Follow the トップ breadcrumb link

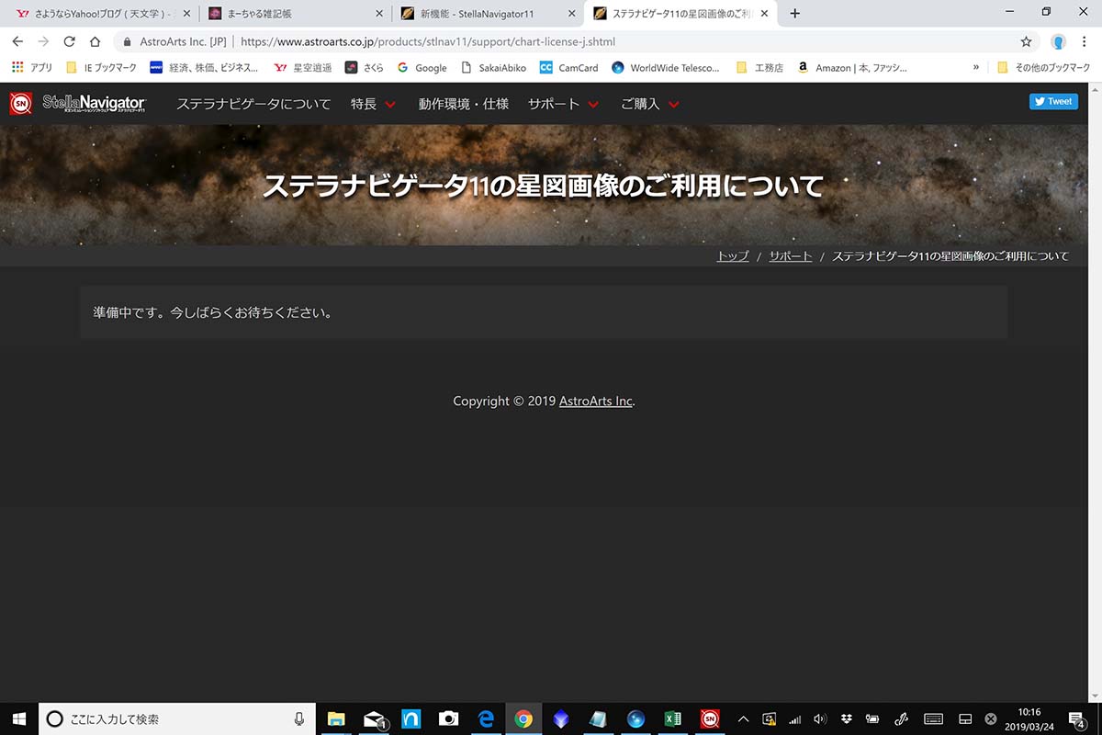(x=733, y=255)
